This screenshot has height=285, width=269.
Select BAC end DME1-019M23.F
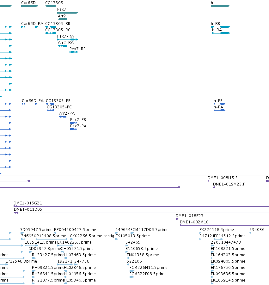point(214,187)
